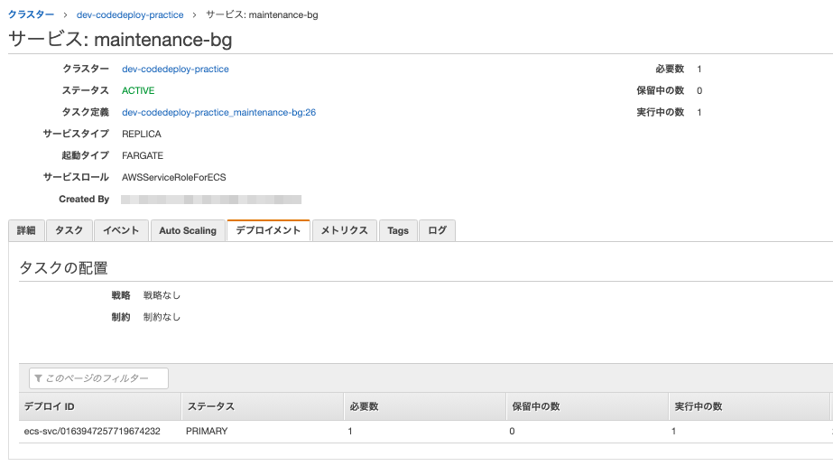Open task definition dev-codedeploy-practice_maintenance-bg:26

coord(218,112)
